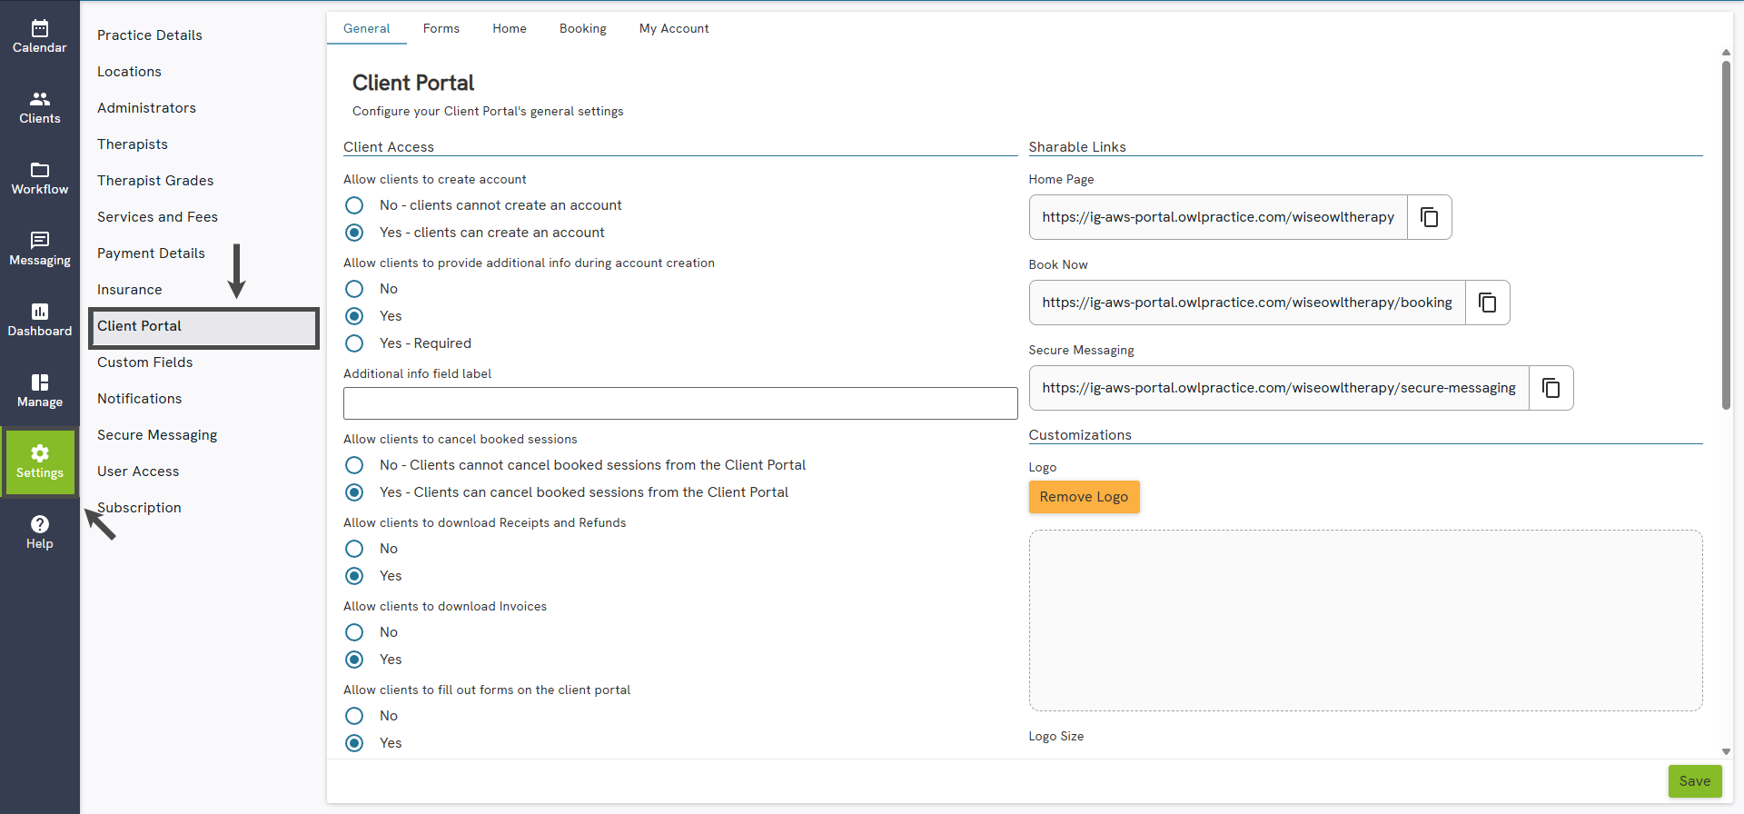Viewport: 1744px width, 814px height.
Task: Switch to the My Account tab
Action: 674,28
